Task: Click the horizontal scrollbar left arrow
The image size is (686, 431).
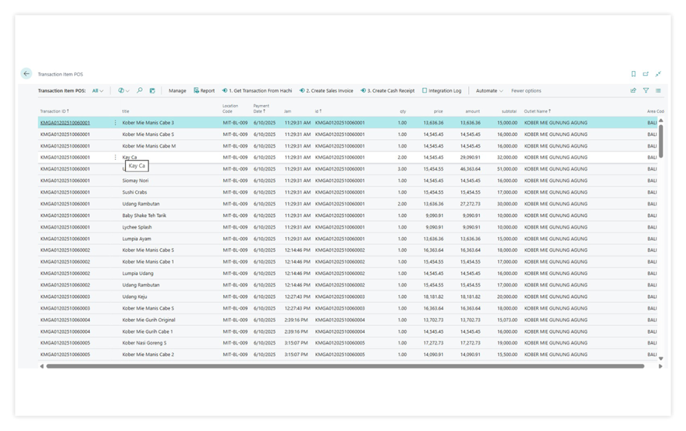Action: (42, 366)
